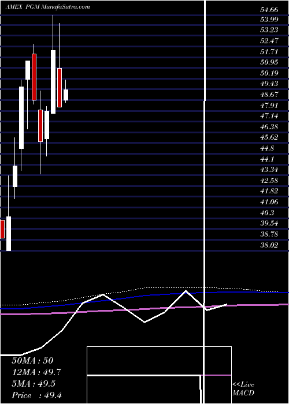Select the 53.23 price label
The width and height of the screenshot is (289, 404).
pos(269,30)
